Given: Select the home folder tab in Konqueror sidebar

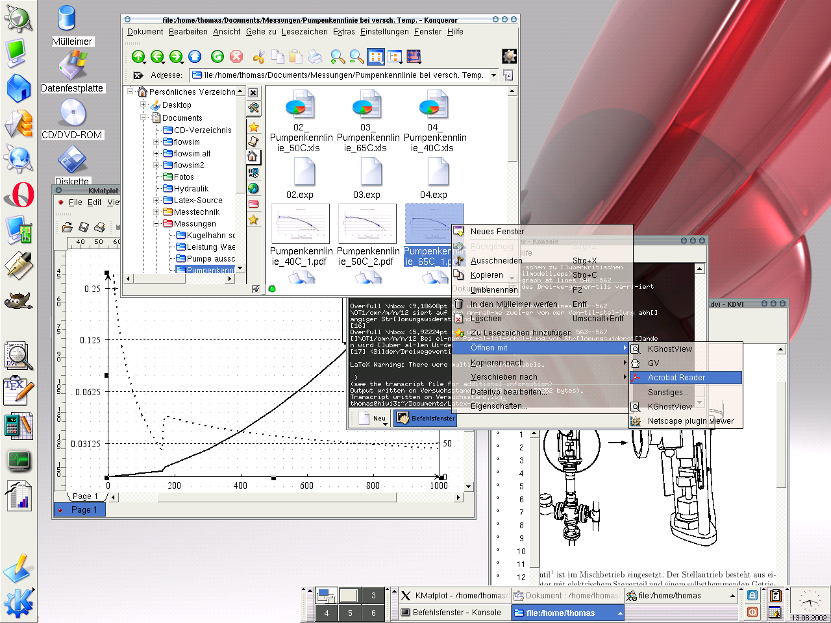Looking at the screenshot, I should (x=253, y=156).
